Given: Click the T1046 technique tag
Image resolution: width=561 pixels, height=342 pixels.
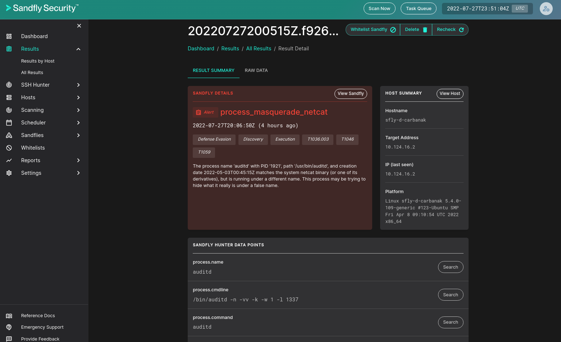Looking at the screenshot, I should (347, 140).
